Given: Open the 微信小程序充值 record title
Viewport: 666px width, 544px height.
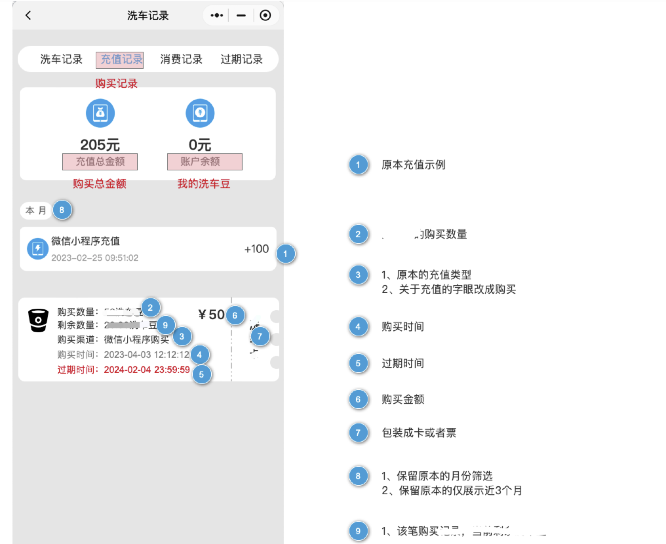Looking at the screenshot, I should click(x=86, y=241).
